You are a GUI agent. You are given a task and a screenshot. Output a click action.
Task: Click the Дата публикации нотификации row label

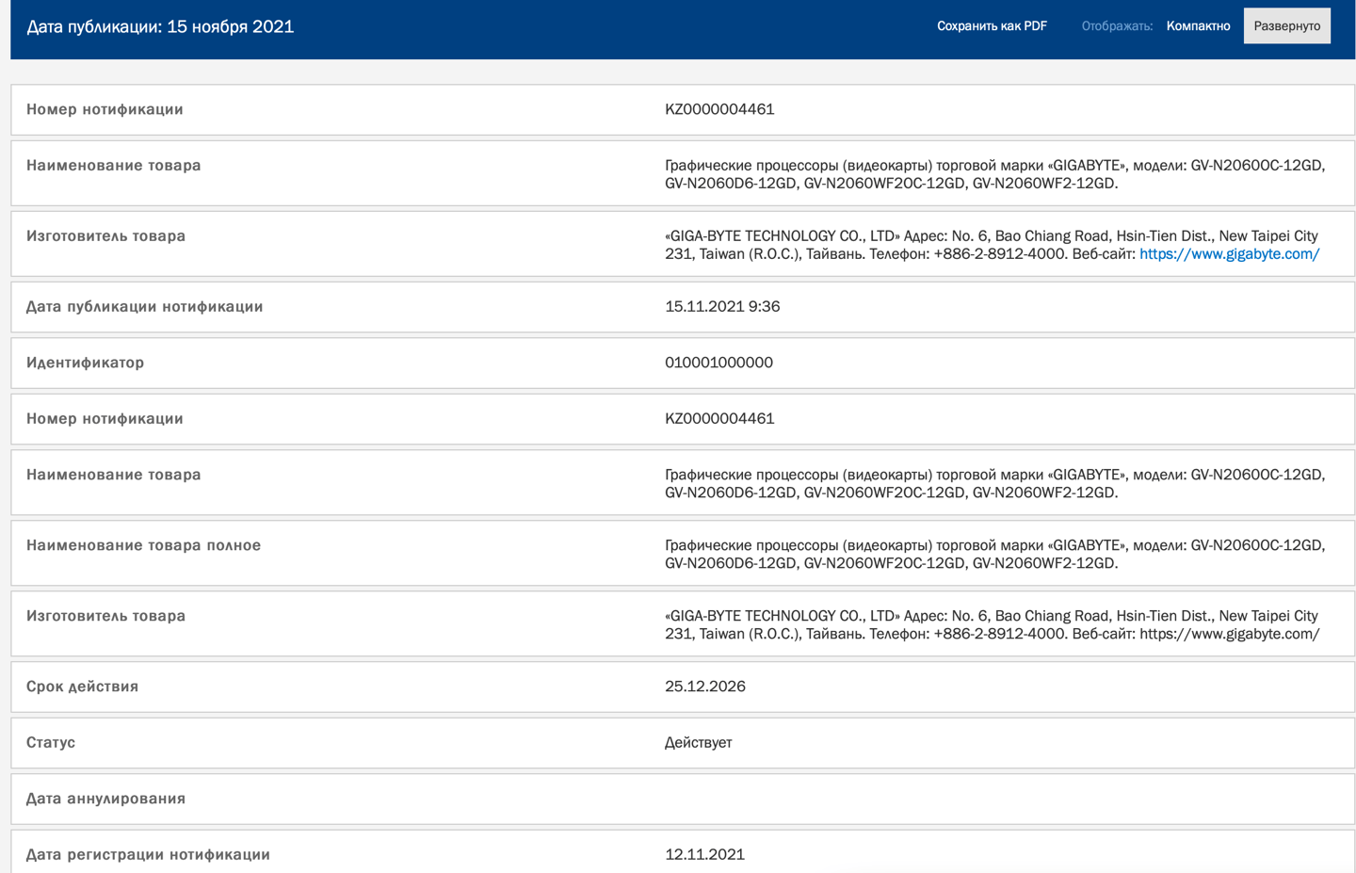click(x=144, y=307)
